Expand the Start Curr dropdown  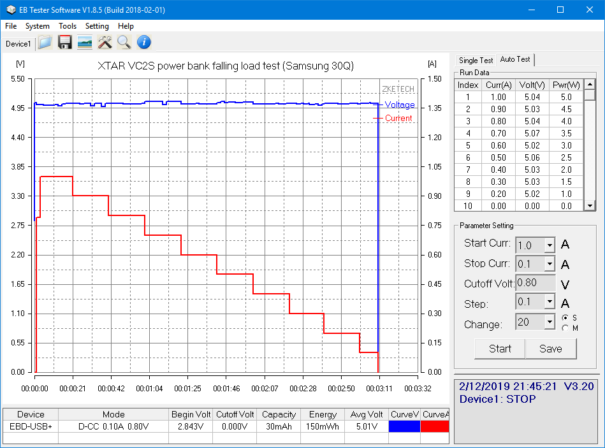click(x=550, y=245)
